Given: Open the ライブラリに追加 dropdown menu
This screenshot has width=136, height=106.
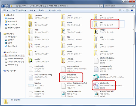Looking at the screenshot, I should coord(19,10).
